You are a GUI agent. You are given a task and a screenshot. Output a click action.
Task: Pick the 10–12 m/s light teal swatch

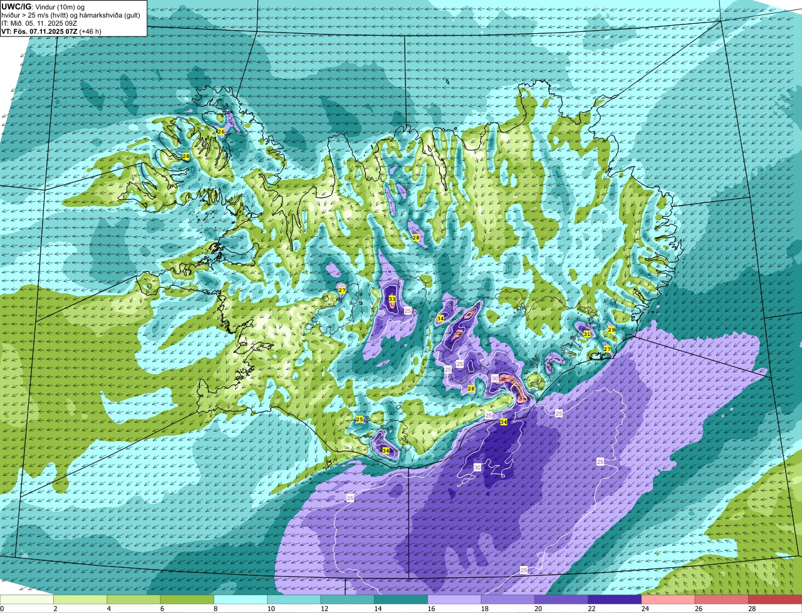[x=294, y=600]
